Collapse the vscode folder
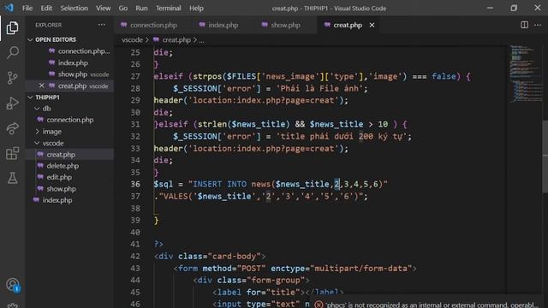Viewport: 548px width, 308px height. pyautogui.click(x=53, y=143)
